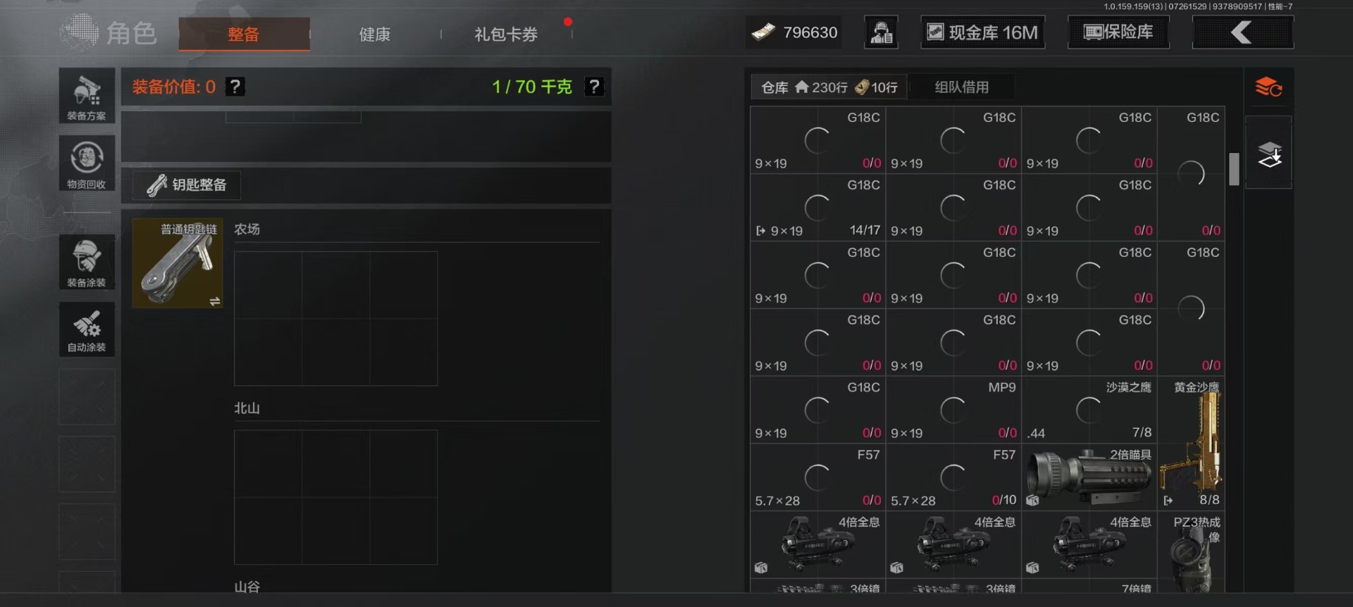Switch to the 健康 tab
The height and width of the screenshot is (607, 1353).
375,34
